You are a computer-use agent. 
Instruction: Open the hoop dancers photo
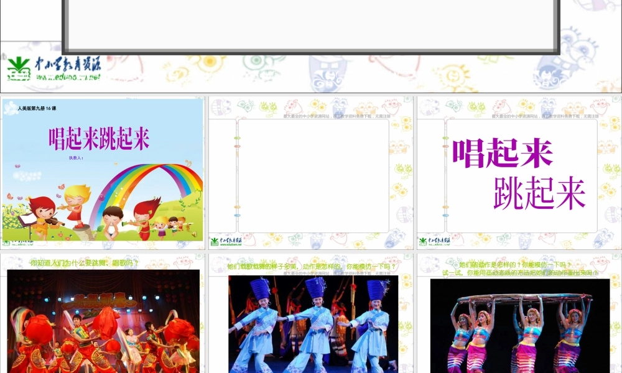click(520, 325)
